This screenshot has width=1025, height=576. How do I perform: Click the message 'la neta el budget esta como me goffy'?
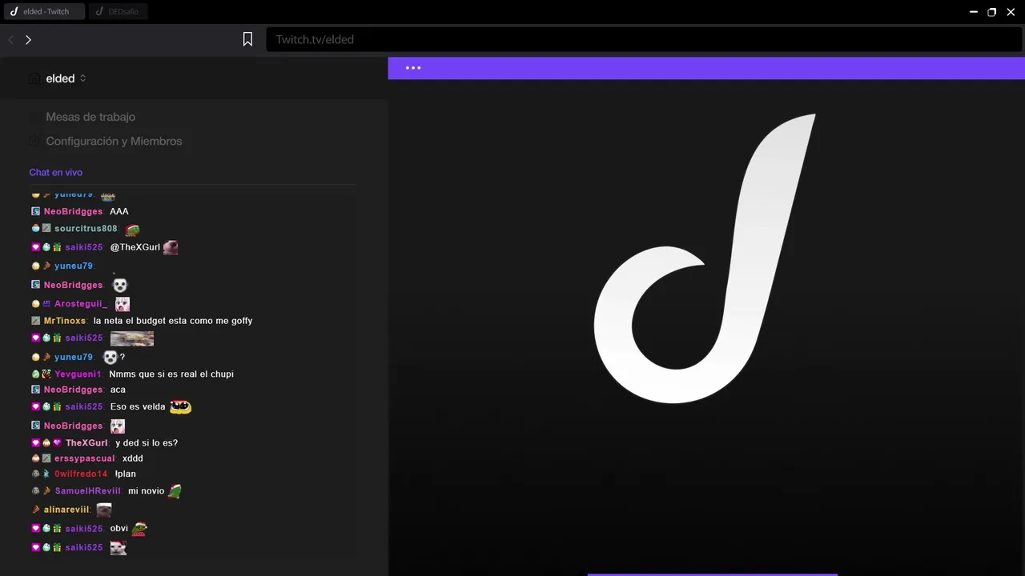[x=173, y=321]
